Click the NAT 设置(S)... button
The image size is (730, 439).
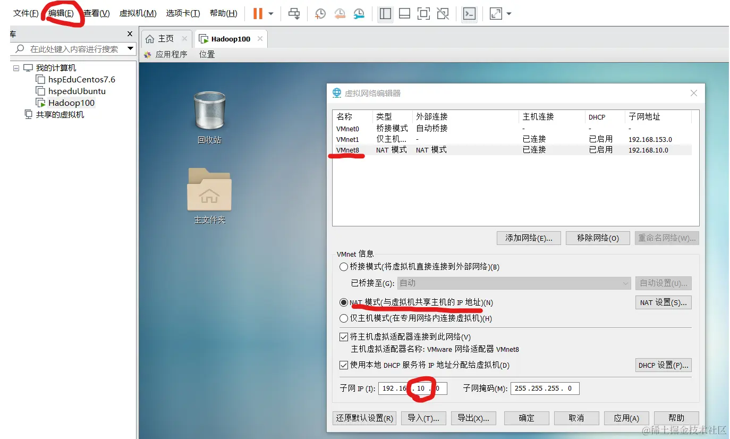tap(663, 302)
